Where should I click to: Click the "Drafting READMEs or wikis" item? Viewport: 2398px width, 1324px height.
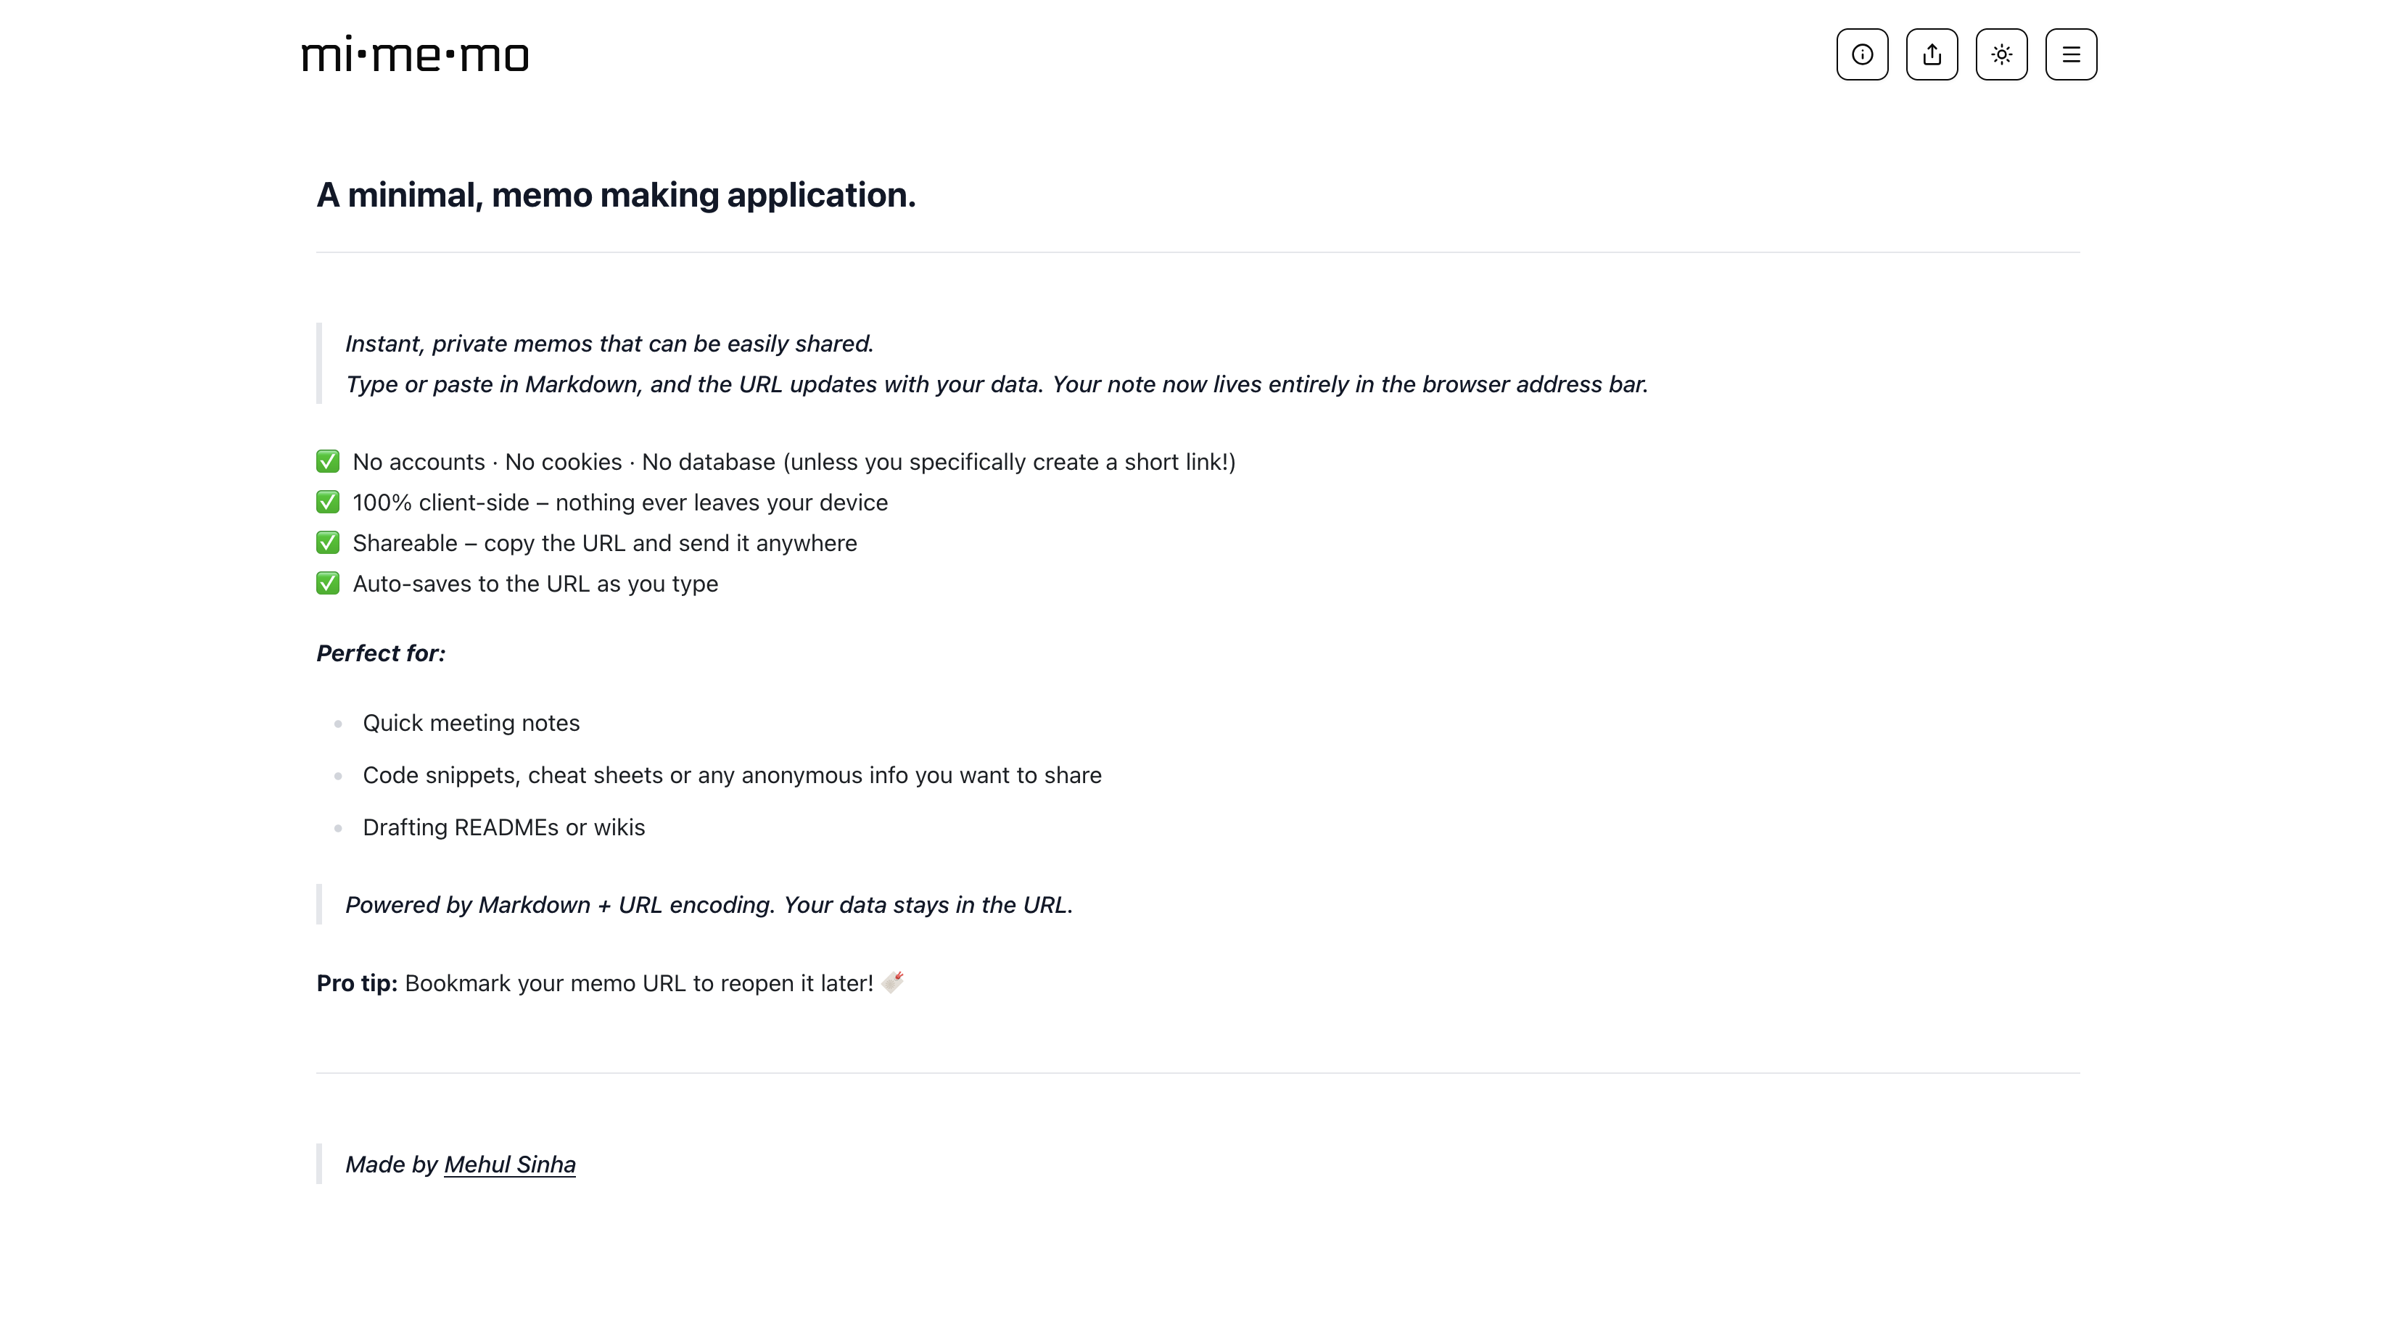503,827
